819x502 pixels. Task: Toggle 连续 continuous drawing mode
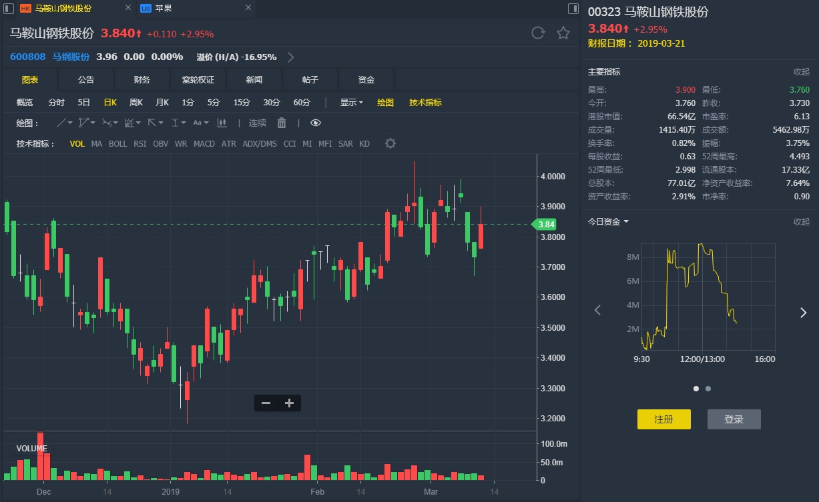pyautogui.click(x=258, y=123)
